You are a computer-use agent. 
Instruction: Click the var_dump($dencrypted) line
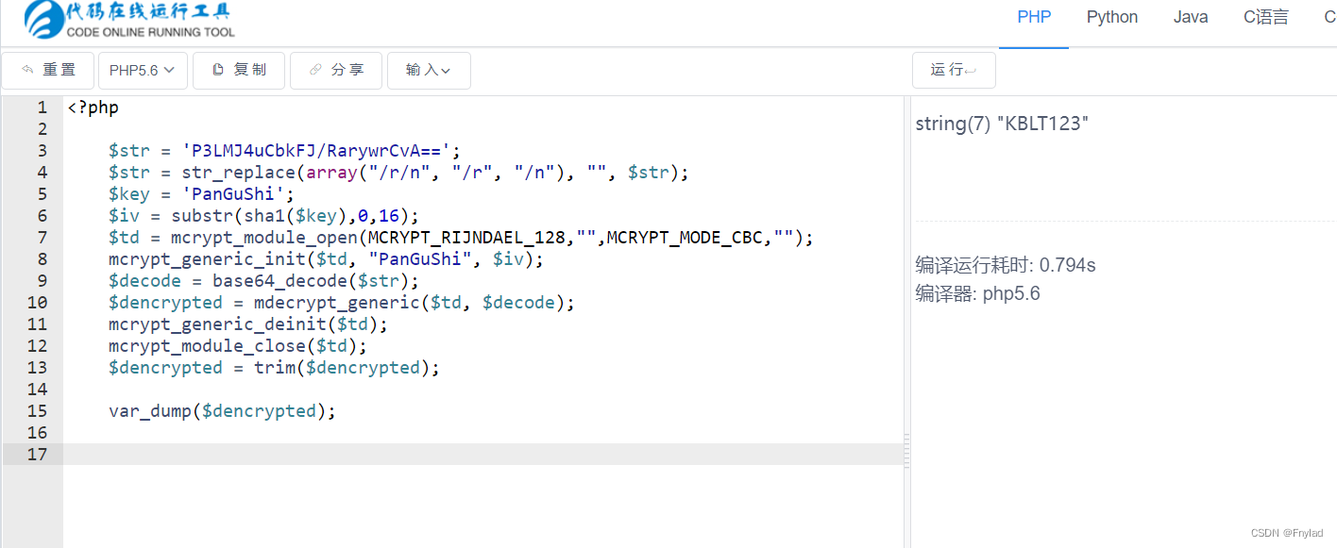tap(222, 411)
